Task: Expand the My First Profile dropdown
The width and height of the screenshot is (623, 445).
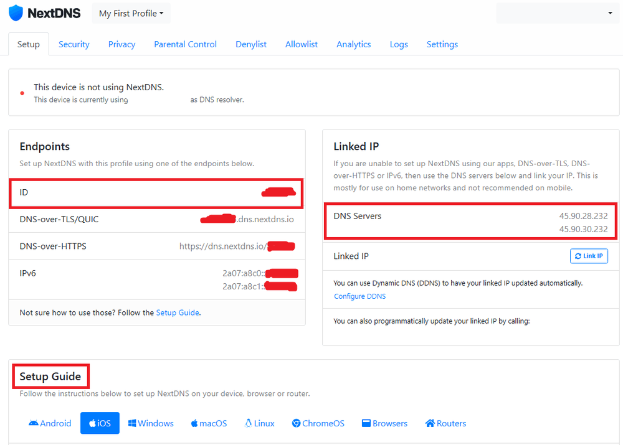Action: [x=131, y=13]
